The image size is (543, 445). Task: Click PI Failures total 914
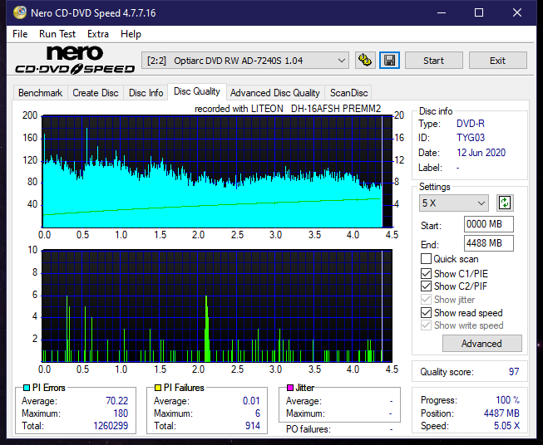click(253, 426)
